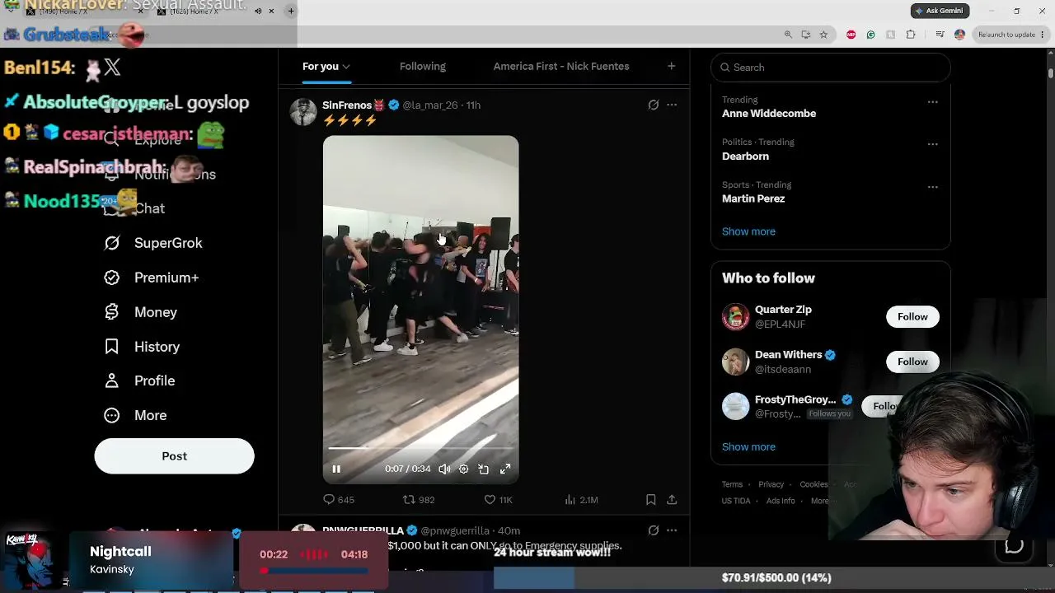Open more options for Martin Perez trend

coord(932,187)
